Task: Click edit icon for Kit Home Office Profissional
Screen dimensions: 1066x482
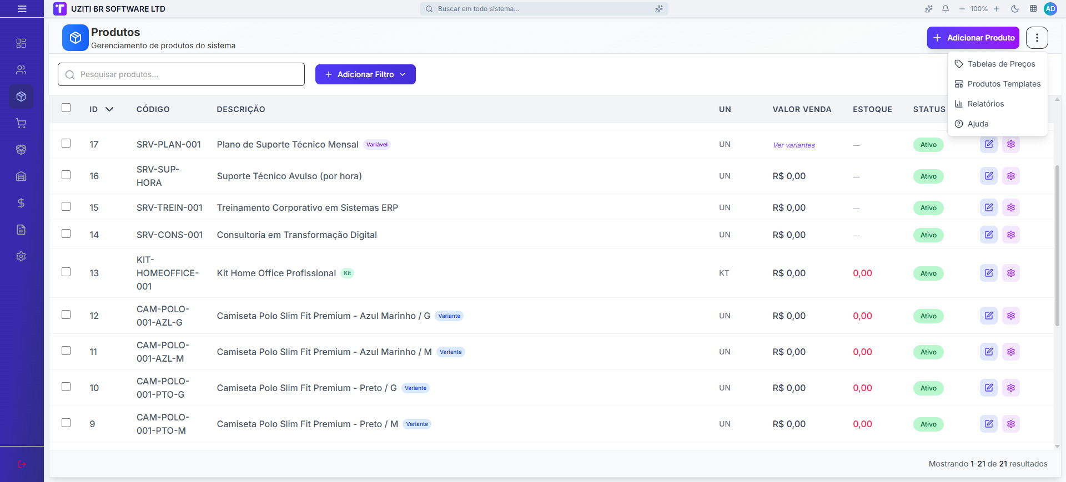Action: point(989,273)
